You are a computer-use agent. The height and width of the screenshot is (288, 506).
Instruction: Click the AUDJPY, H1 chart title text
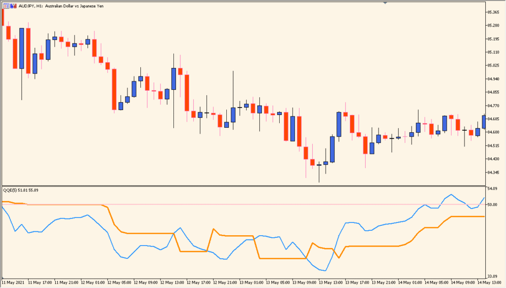pyautogui.click(x=61, y=6)
